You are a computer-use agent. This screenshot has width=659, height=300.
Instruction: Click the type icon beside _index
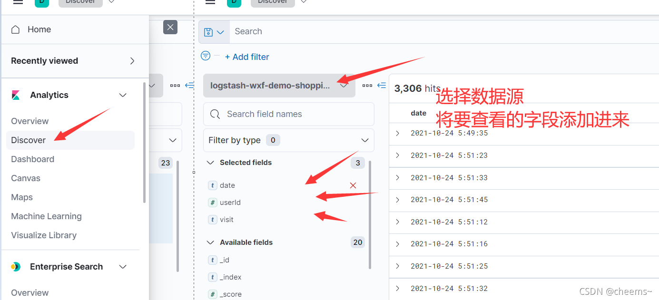pyautogui.click(x=213, y=277)
